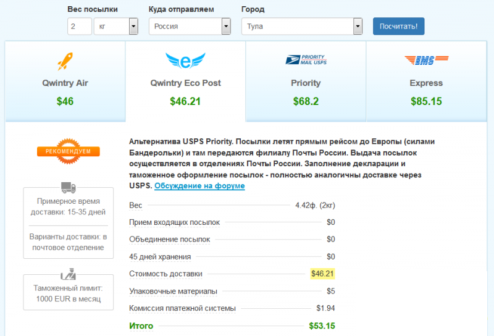Click the Таможенный лимит text
This screenshot has height=336, width=494.
point(68,294)
